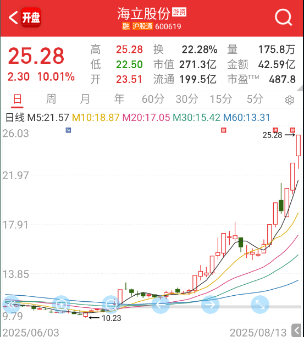
Task: Tap the price change value 2.30
Action: coord(19,77)
